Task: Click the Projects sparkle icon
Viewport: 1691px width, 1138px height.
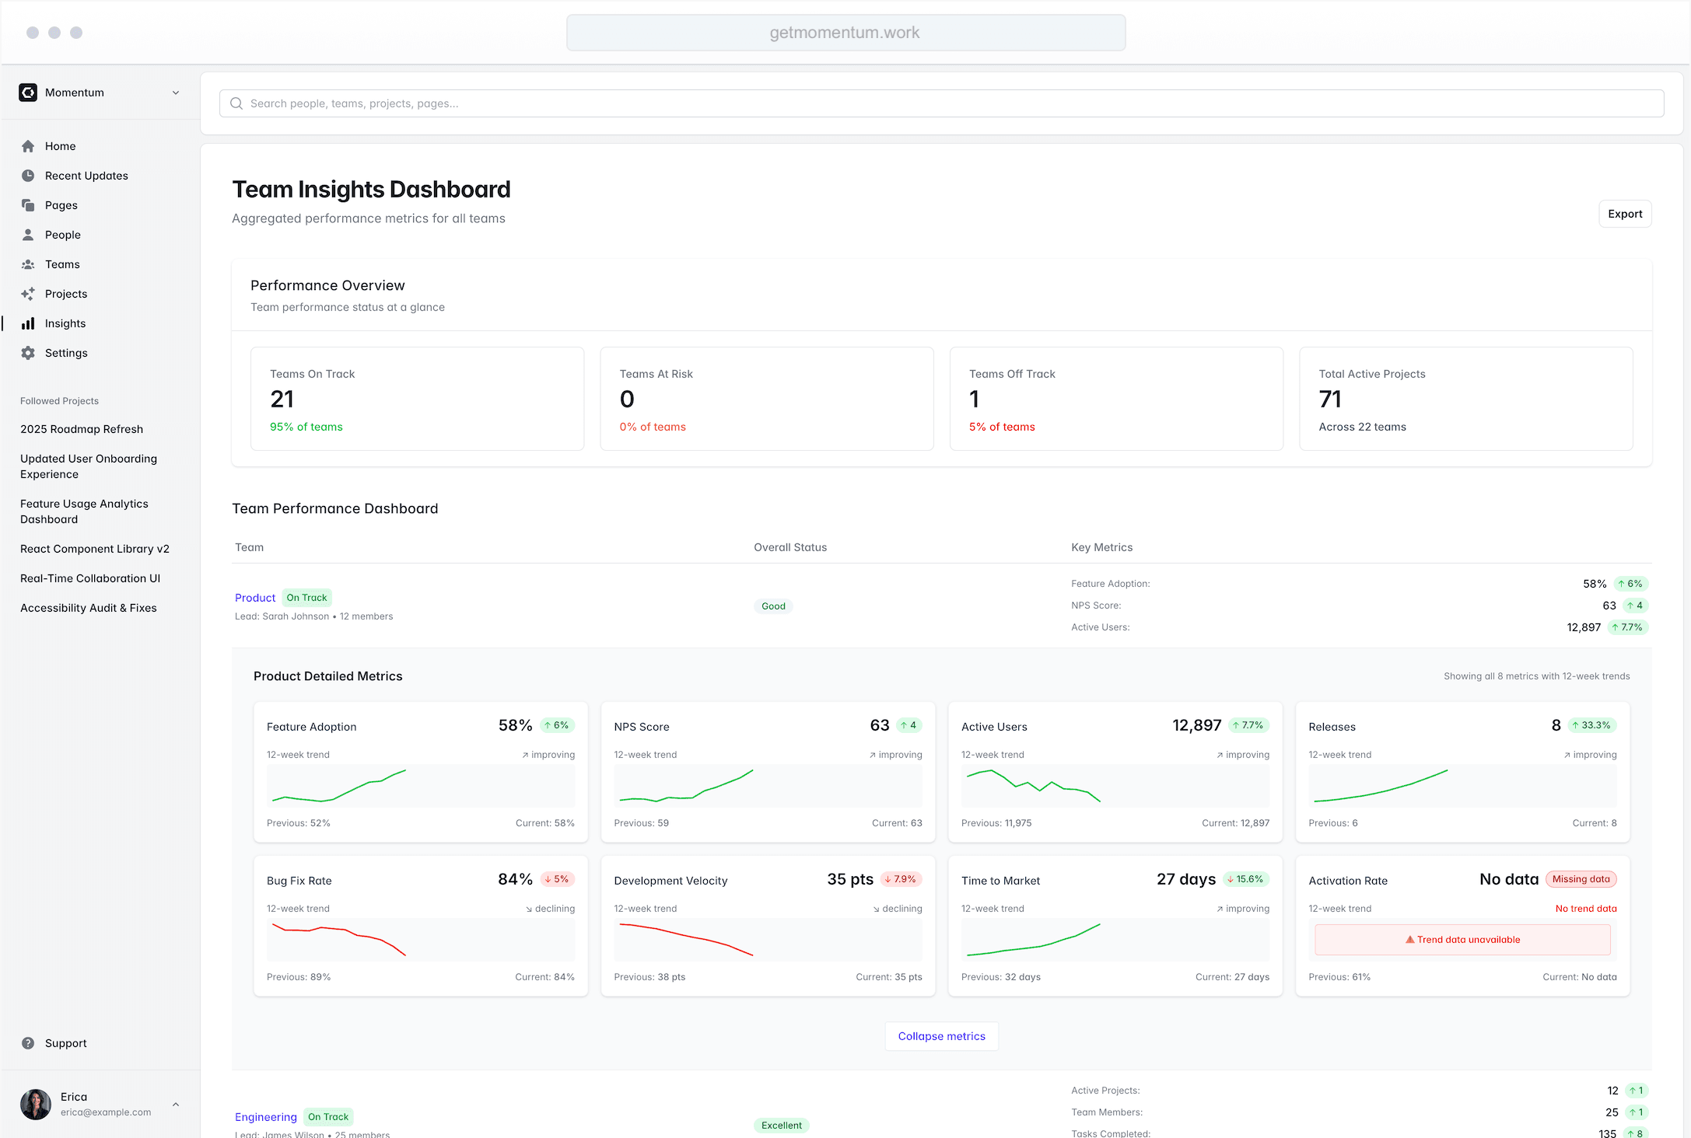Action: click(28, 294)
